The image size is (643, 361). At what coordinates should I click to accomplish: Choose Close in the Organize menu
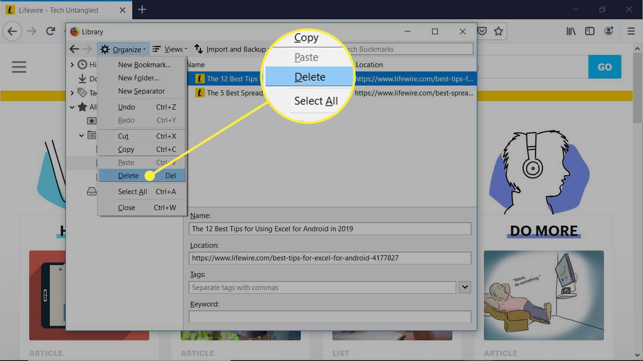tap(142, 208)
